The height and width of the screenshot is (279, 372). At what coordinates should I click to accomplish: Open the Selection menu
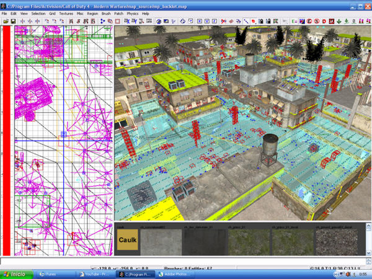pos(38,14)
